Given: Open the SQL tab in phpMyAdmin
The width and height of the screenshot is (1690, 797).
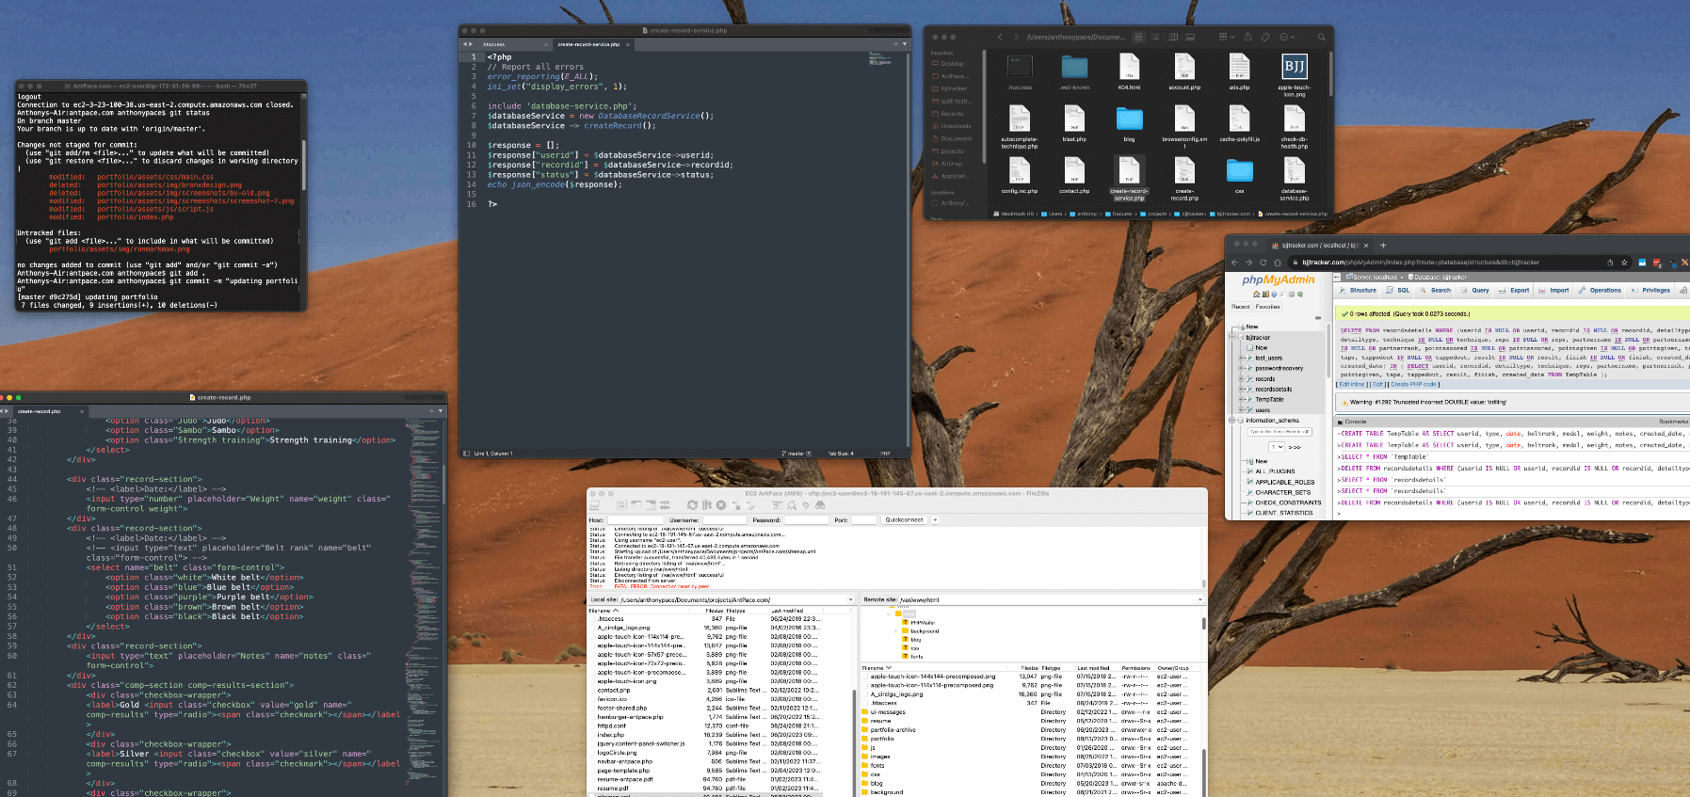Looking at the screenshot, I should click(1398, 291).
